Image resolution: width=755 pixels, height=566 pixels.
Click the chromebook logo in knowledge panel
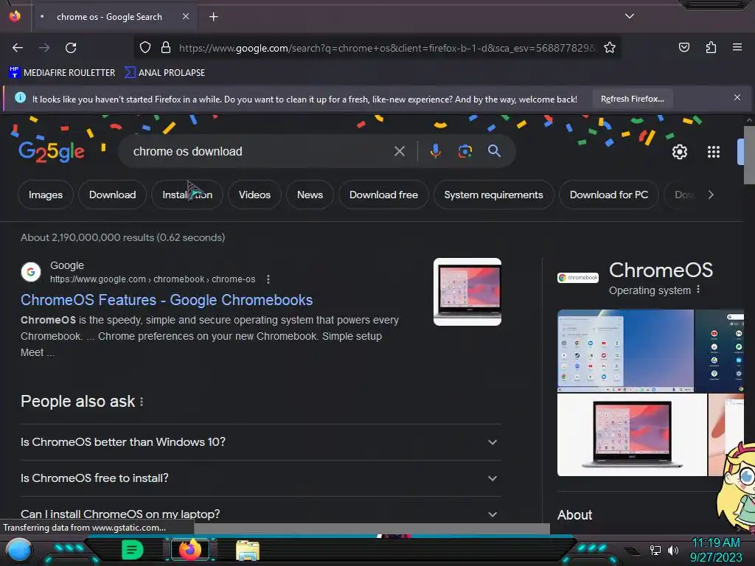(578, 278)
